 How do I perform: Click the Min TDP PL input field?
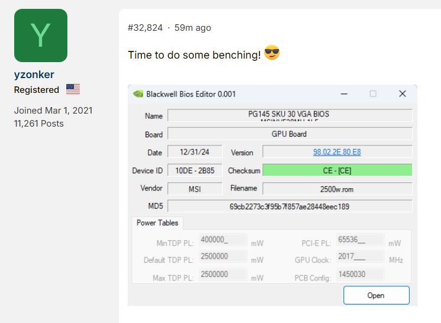click(222, 240)
